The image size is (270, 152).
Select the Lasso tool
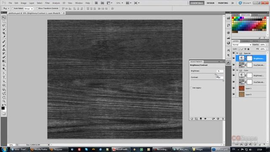pyautogui.click(x=4, y=25)
